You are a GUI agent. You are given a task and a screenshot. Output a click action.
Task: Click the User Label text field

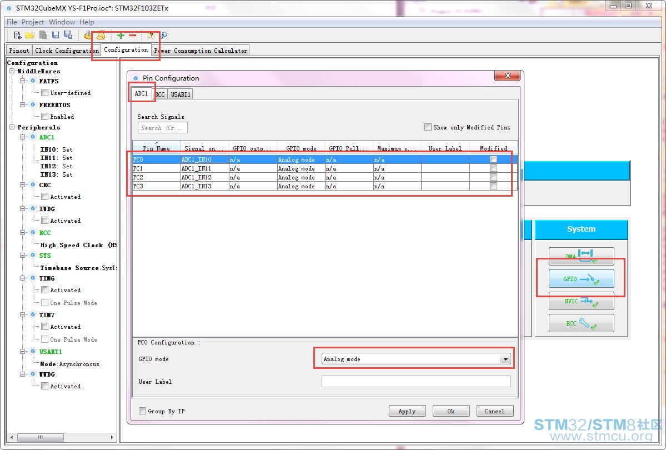(x=416, y=382)
